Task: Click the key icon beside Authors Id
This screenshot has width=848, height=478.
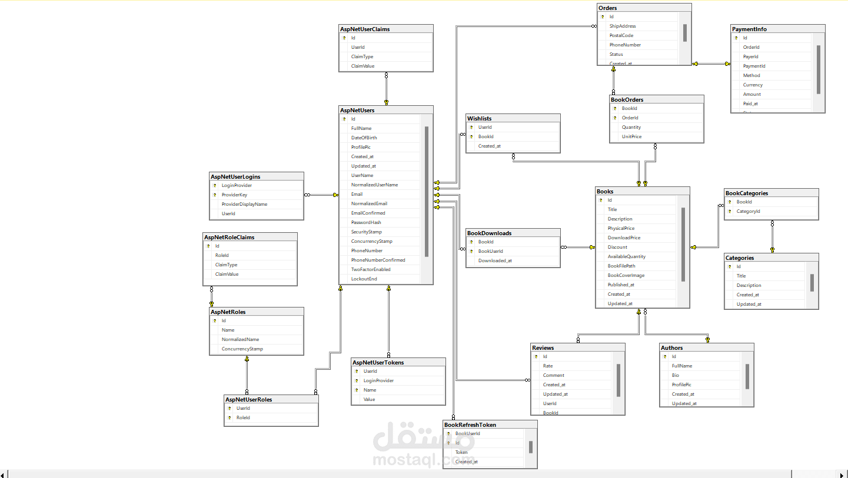Action: pyautogui.click(x=665, y=356)
